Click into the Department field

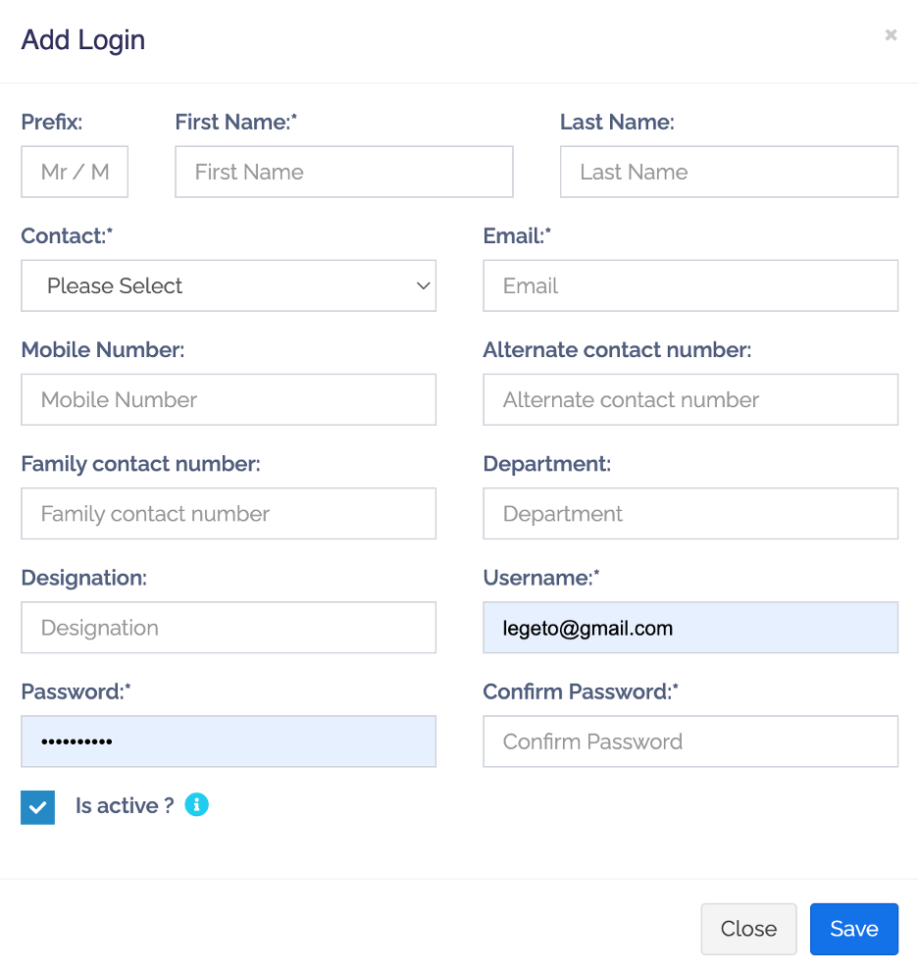[x=690, y=514]
